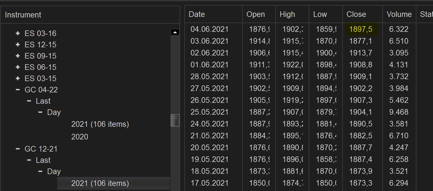Expand the ES 12-15 instrument node
433x191 pixels.
pos(18,45)
